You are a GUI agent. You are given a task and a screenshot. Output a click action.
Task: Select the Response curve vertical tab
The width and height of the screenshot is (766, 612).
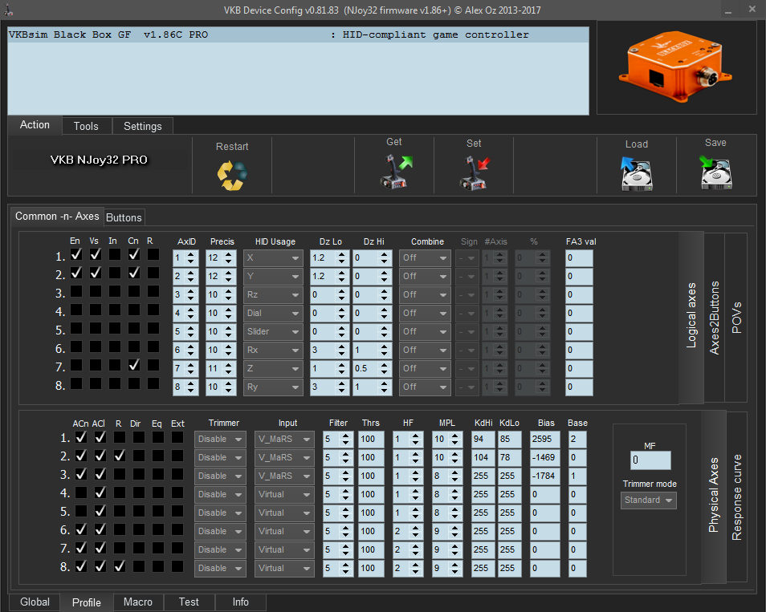coord(736,496)
